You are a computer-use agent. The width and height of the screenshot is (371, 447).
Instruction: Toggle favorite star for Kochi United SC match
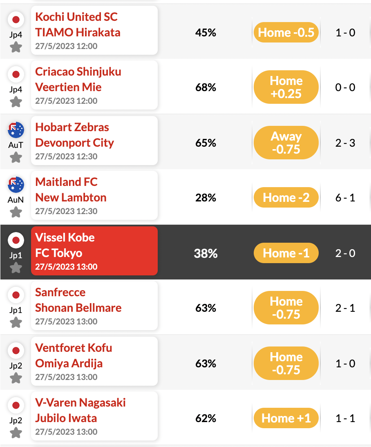pos(16,47)
